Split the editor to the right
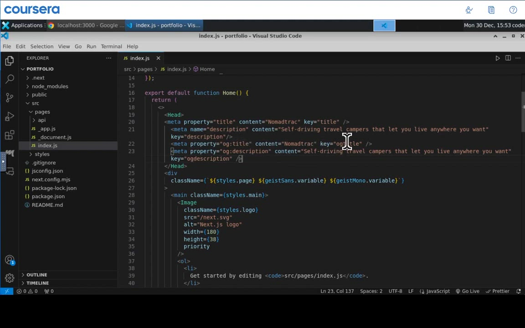 point(508,58)
